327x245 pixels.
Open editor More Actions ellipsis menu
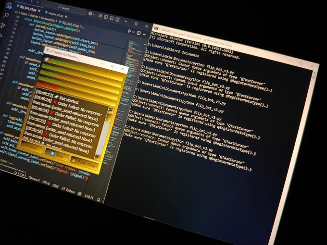point(145,35)
